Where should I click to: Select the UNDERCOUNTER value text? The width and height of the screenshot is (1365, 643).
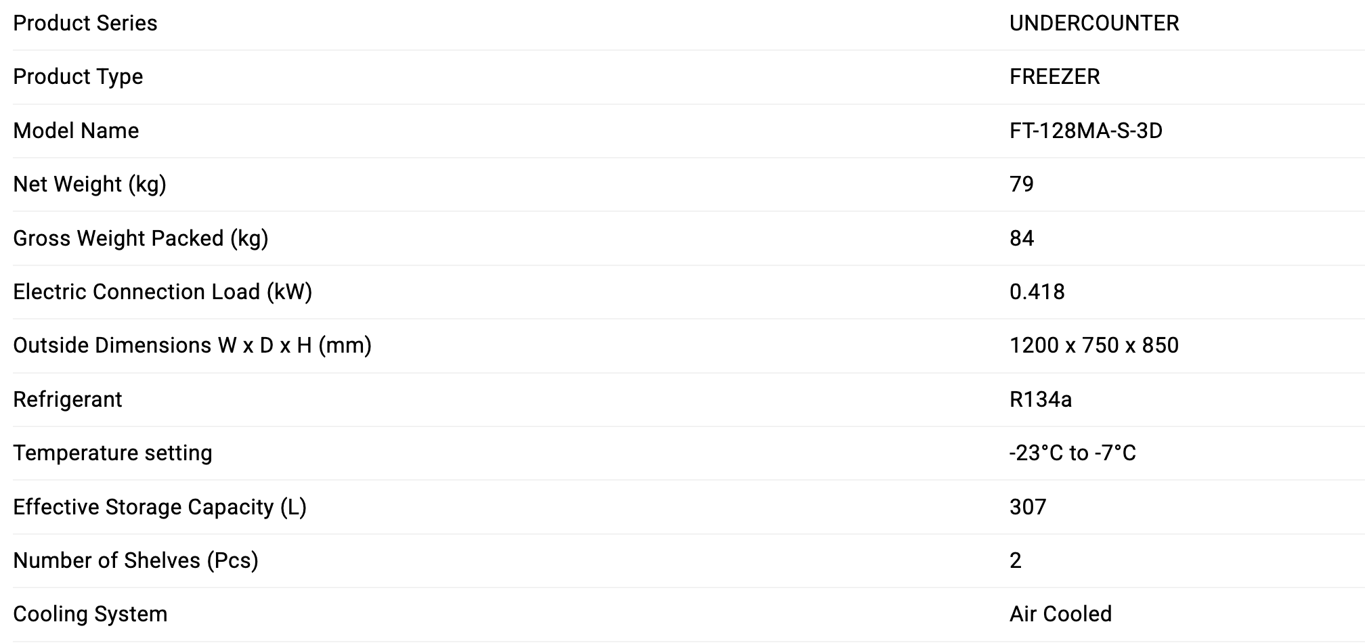1093,23
